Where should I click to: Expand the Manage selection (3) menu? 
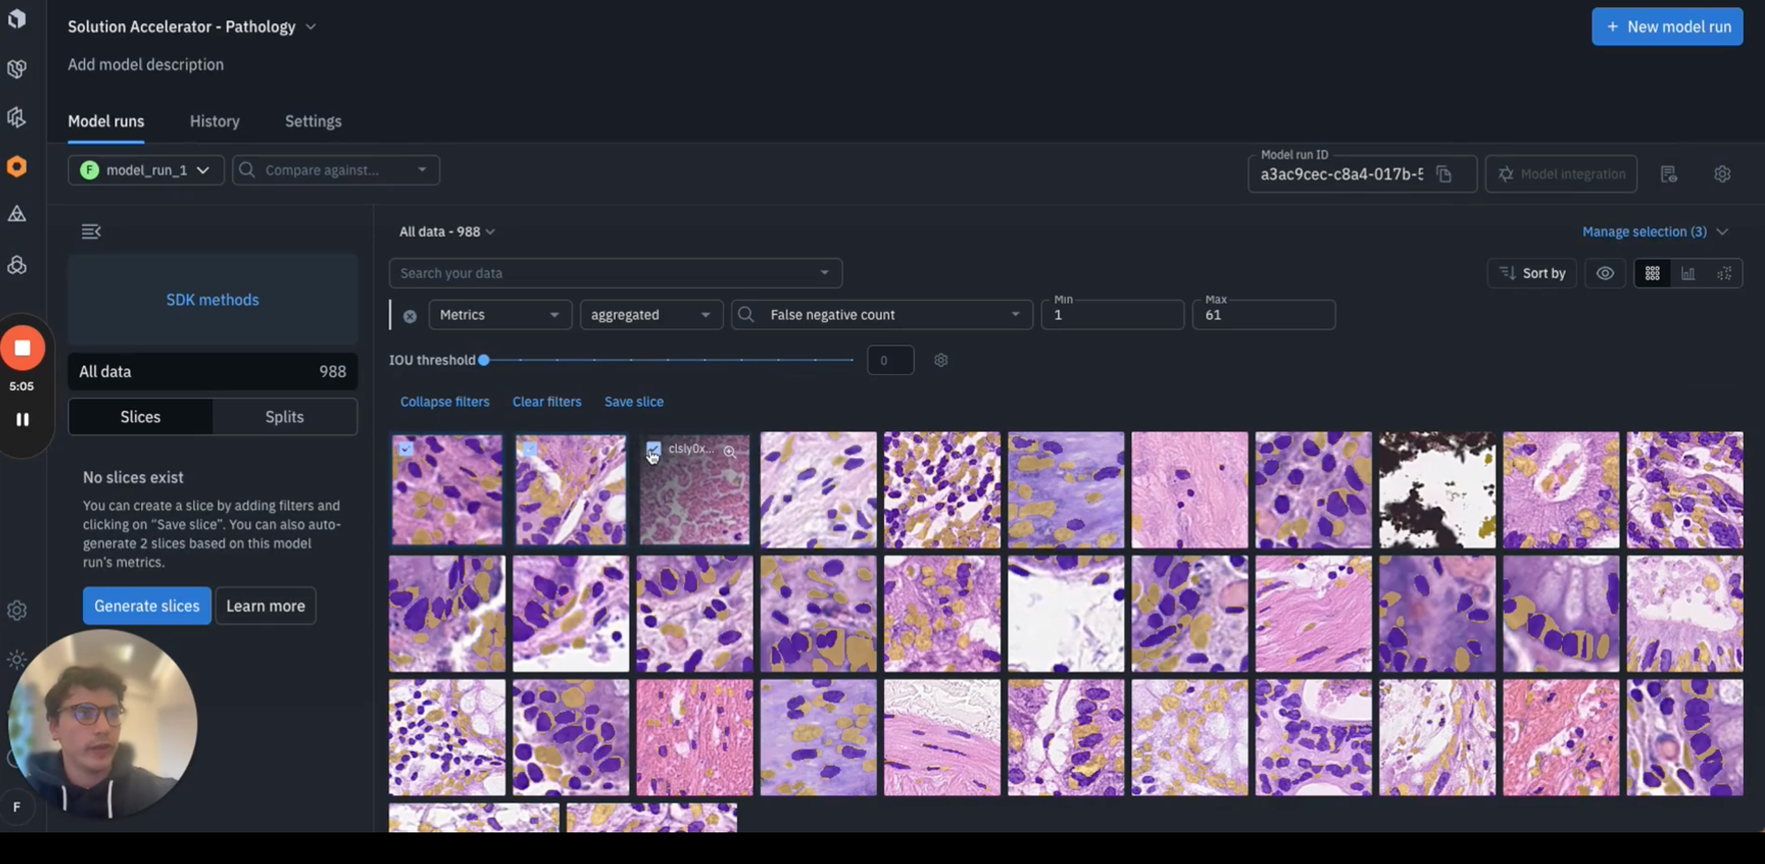point(1655,231)
